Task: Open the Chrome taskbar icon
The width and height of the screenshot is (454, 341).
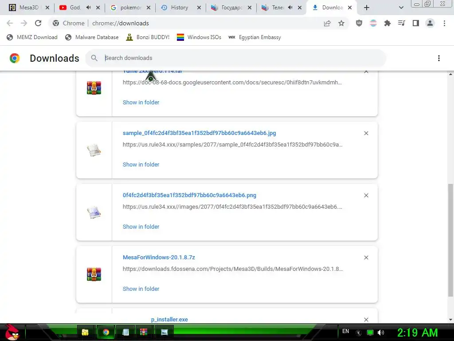Action: click(x=106, y=332)
